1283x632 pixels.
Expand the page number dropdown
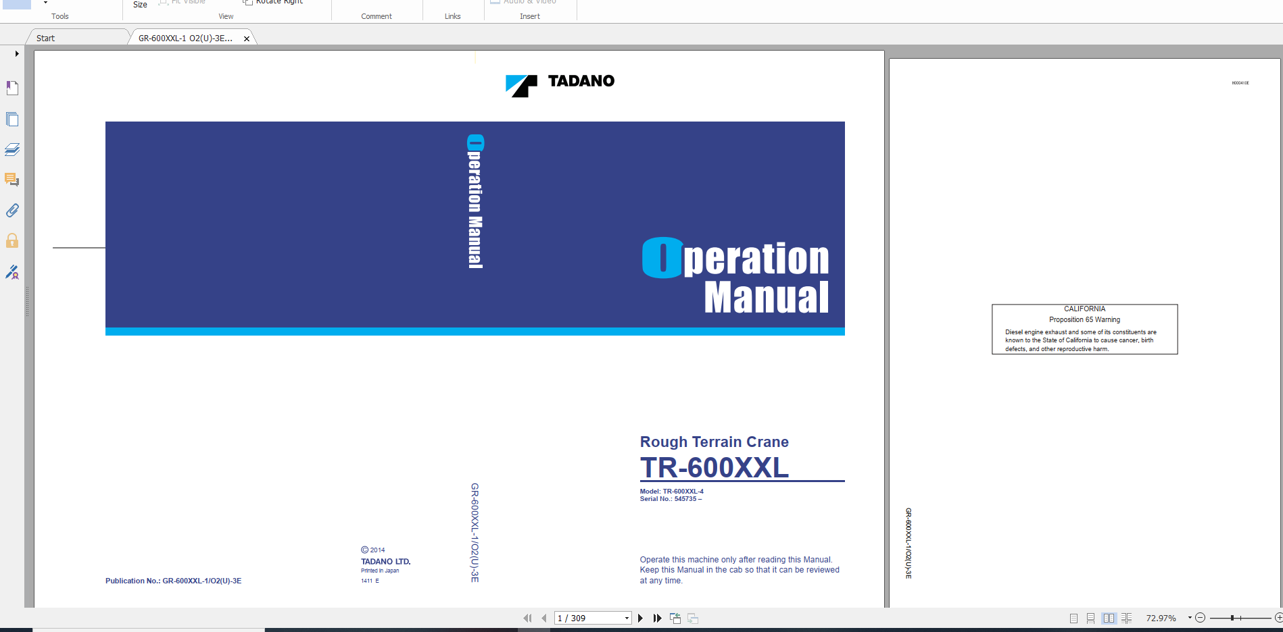coord(625,617)
